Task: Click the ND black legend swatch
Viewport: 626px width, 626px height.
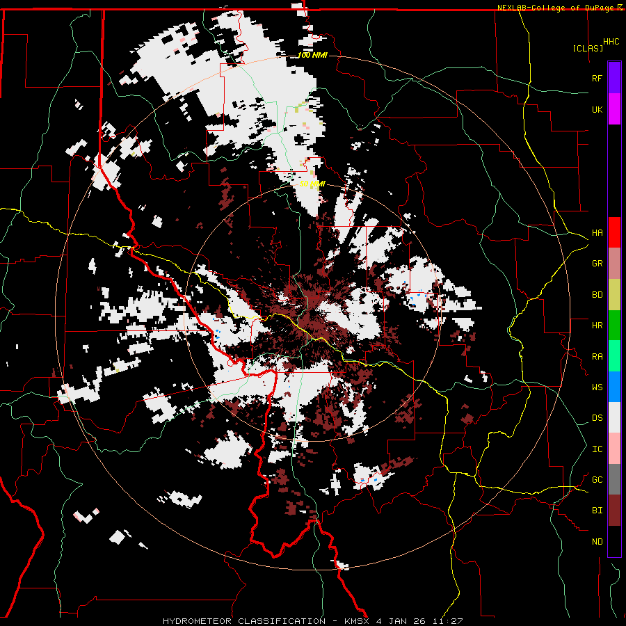Action: [x=614, y=541]
